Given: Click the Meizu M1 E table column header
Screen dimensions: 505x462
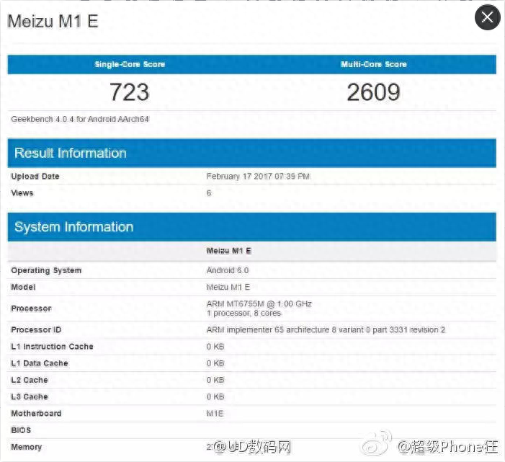Looking at the screenshot, I should point(228,251).
